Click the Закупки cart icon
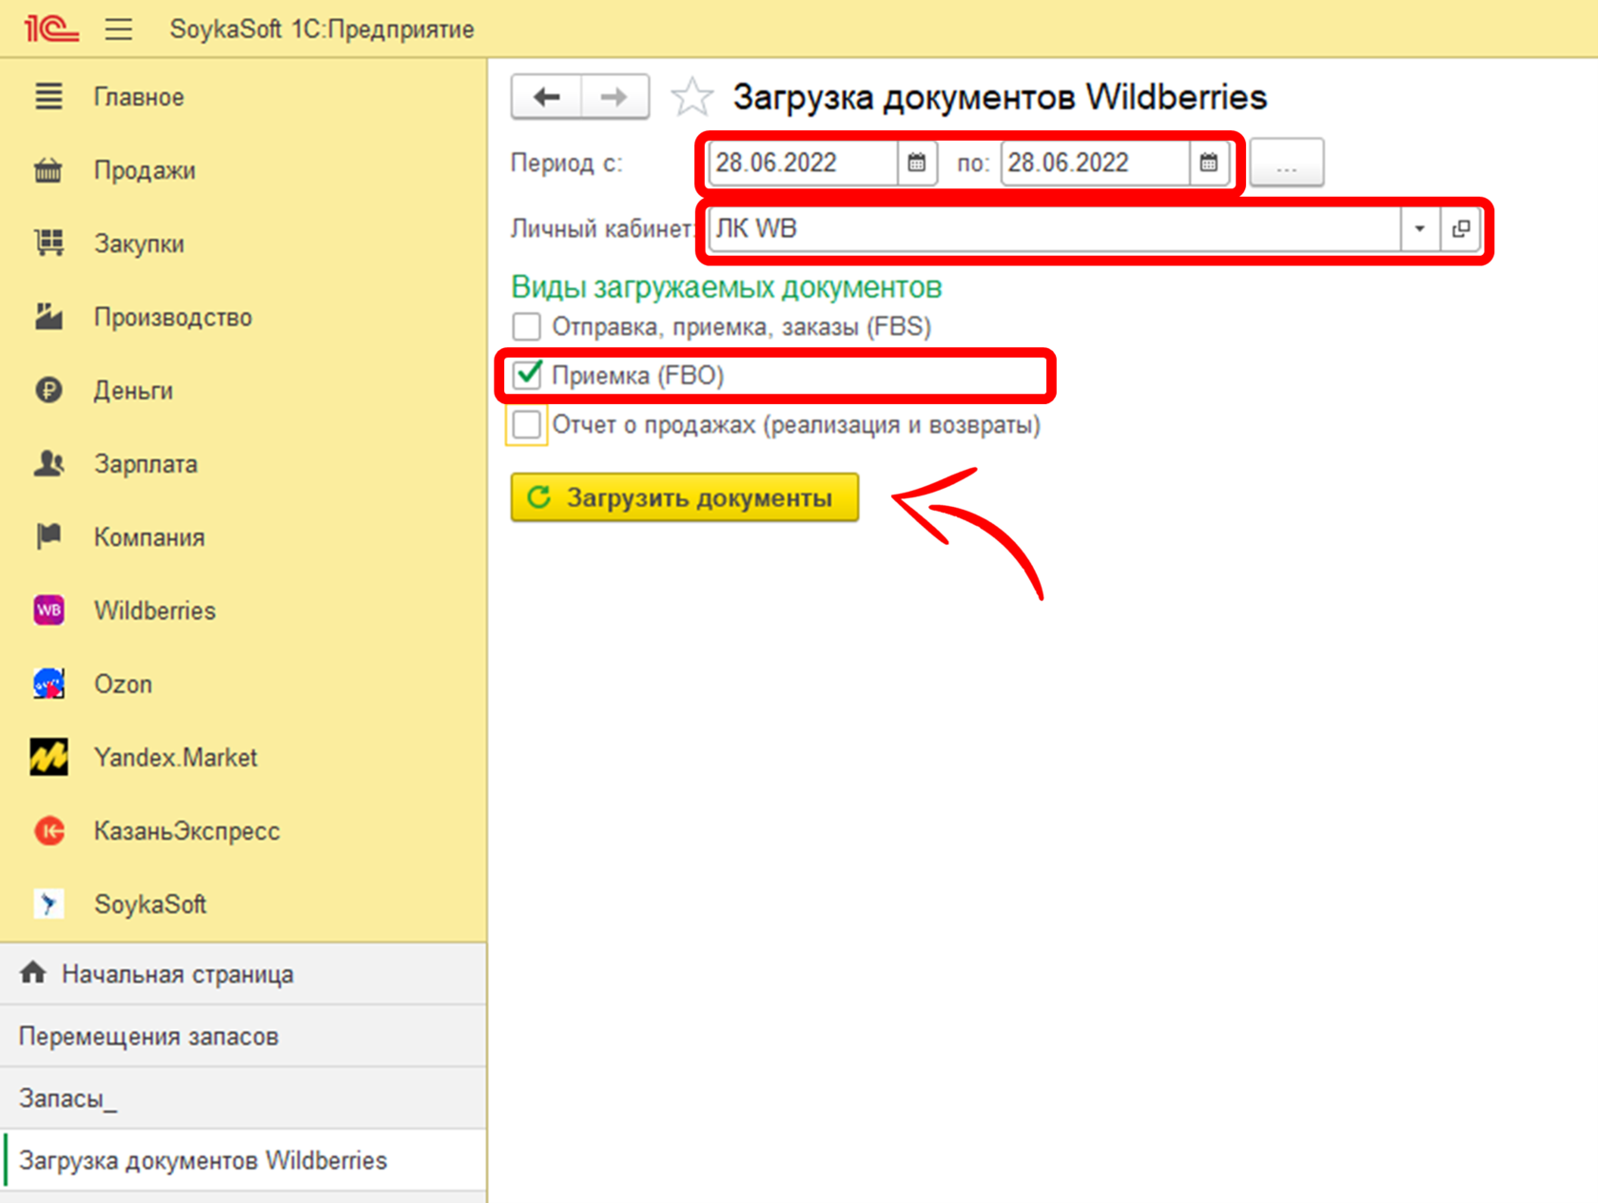 [x=49, y=243]
